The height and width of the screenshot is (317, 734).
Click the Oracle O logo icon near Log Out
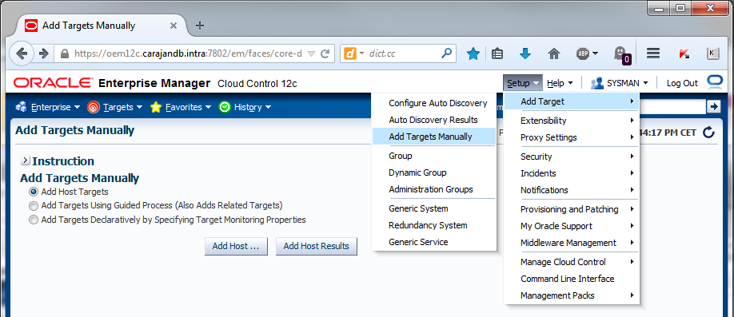[715, 81]
